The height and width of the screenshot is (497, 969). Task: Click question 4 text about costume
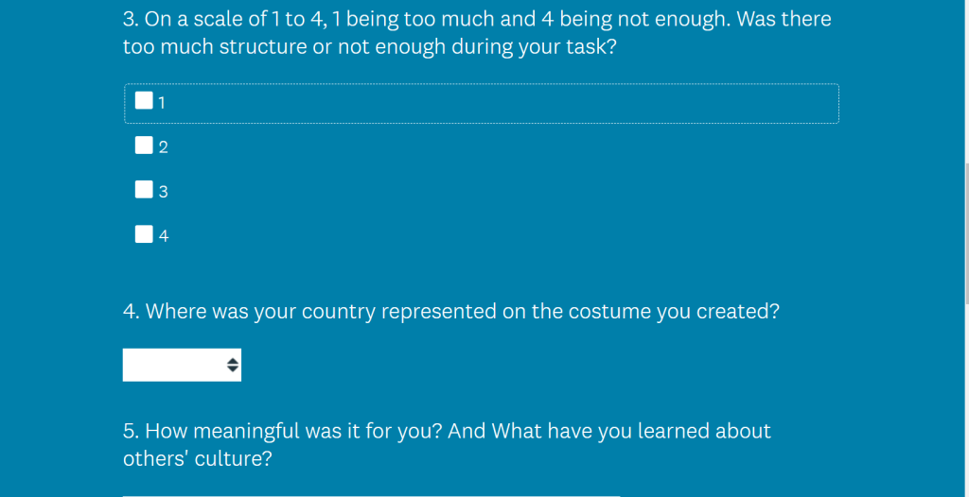451,311
